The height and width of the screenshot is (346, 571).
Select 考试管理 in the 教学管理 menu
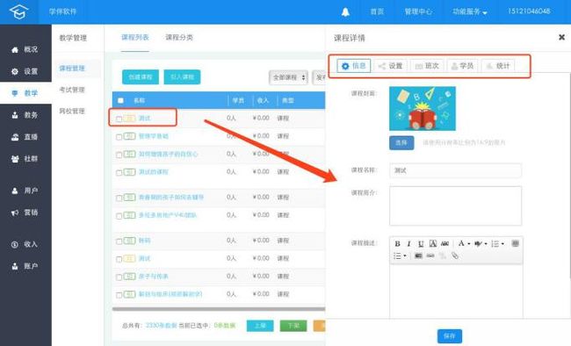(72, 90)
